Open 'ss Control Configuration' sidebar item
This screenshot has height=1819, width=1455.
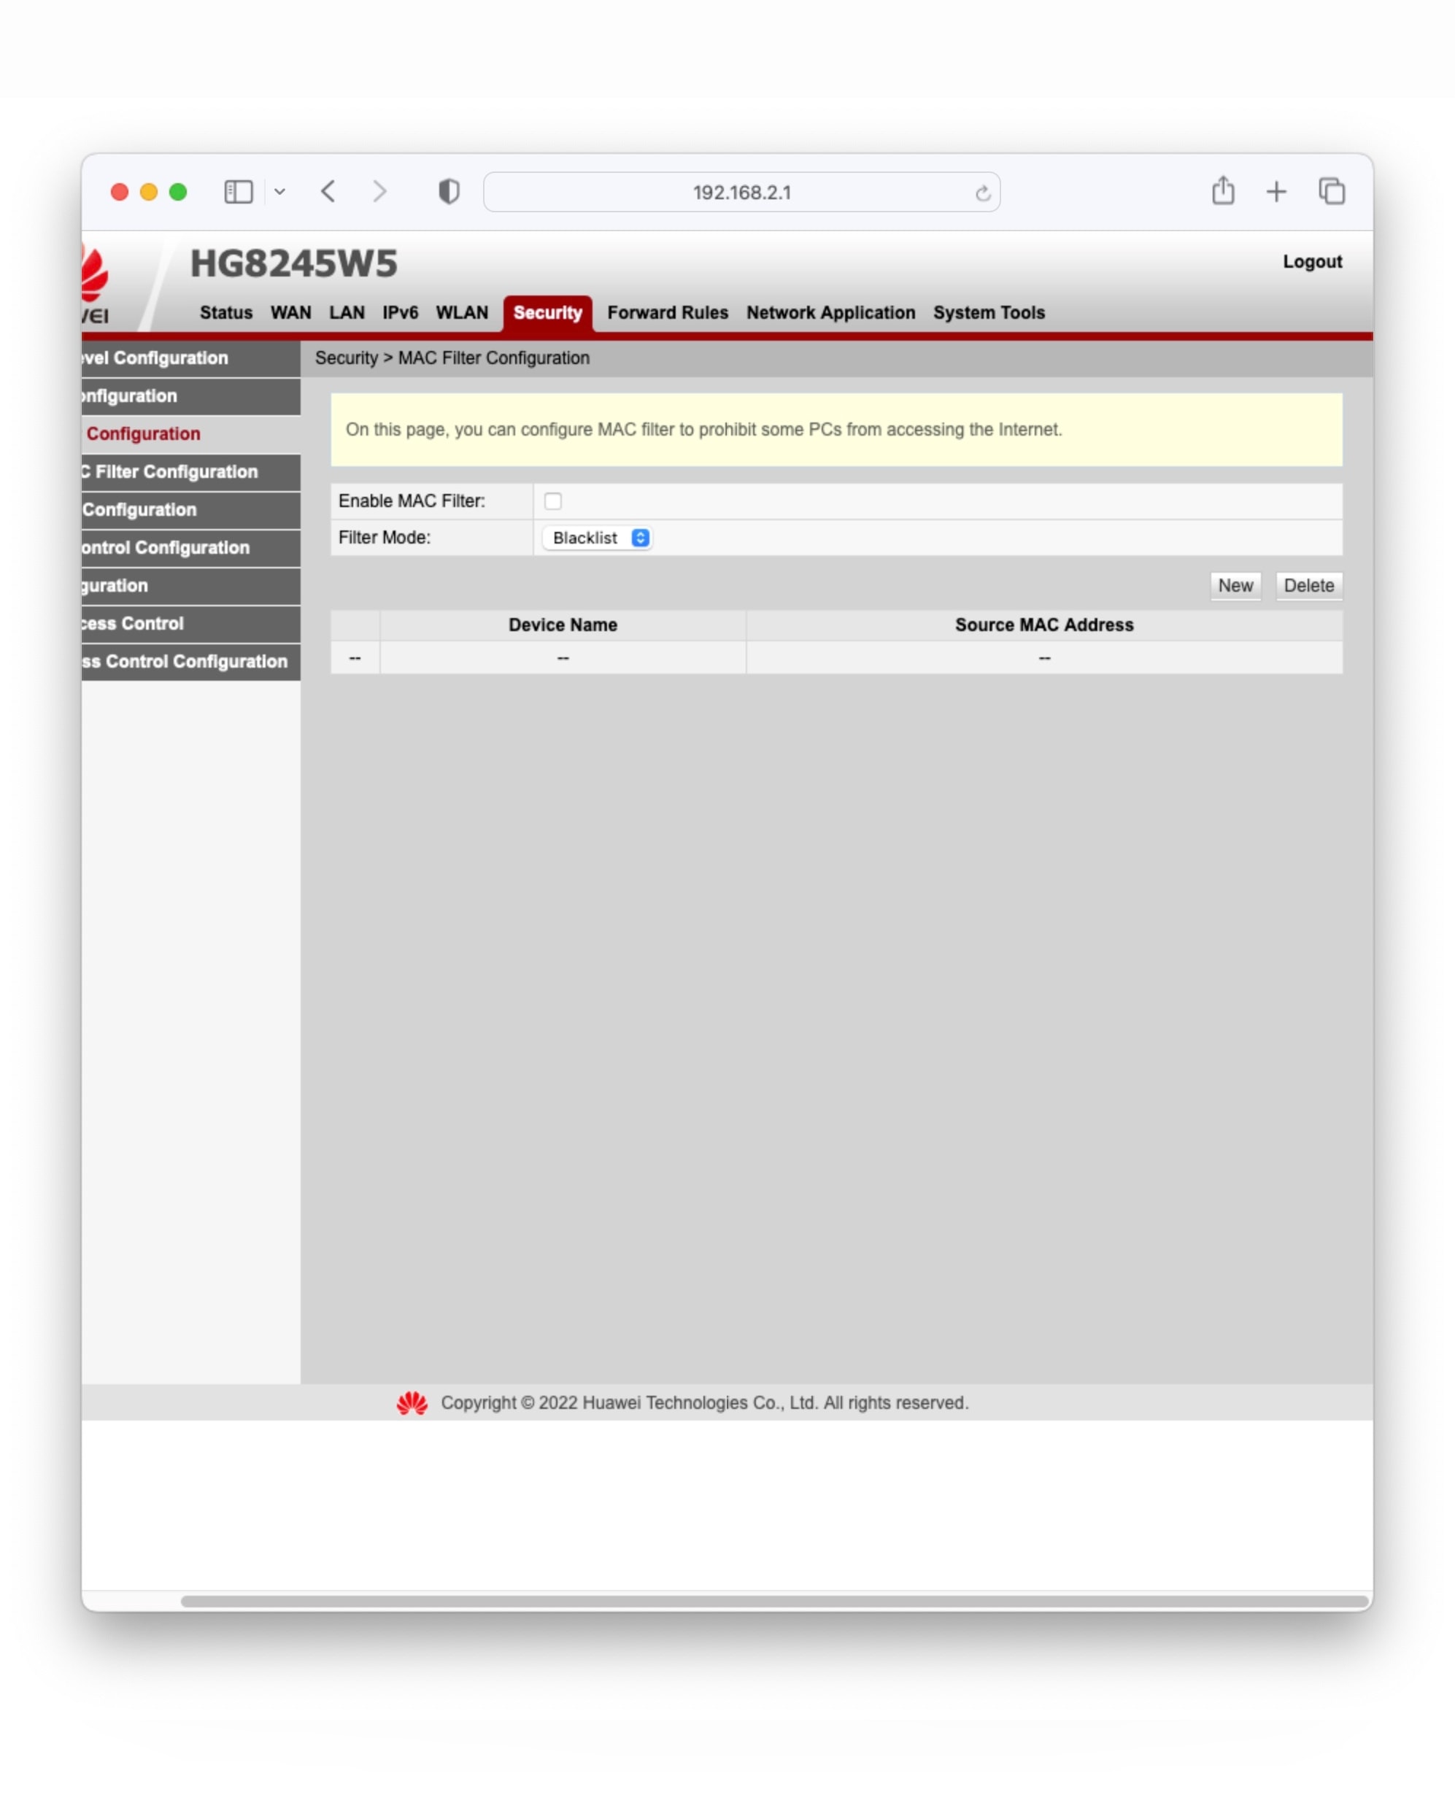[x=190, y=663]
